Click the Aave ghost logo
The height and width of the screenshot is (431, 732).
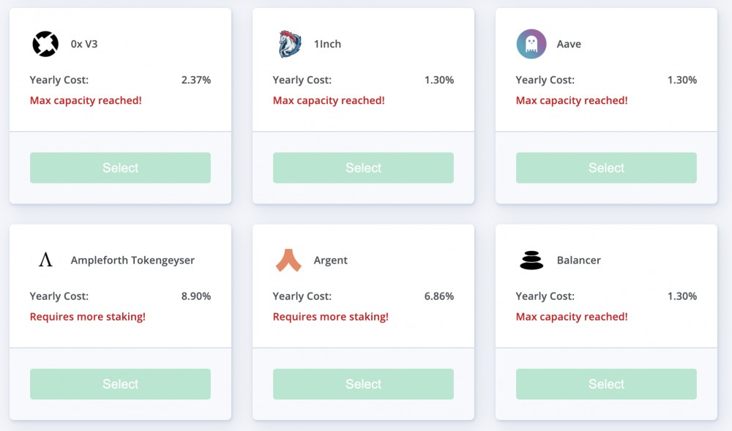coord(531,44)
